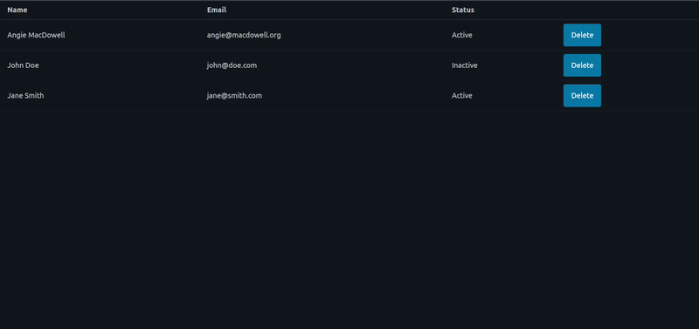Select email john@doe.com
Image resolution: width=699 pixels, height=329 pixels.
point(232,65)
